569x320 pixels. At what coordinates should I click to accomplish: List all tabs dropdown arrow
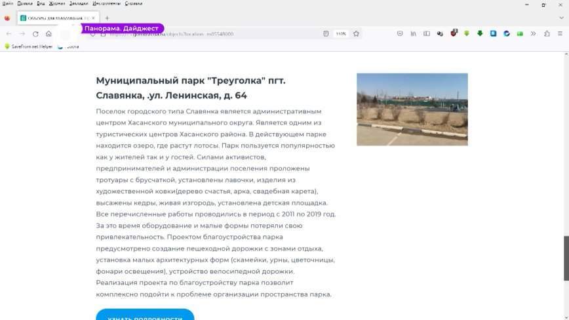[561, 18]
